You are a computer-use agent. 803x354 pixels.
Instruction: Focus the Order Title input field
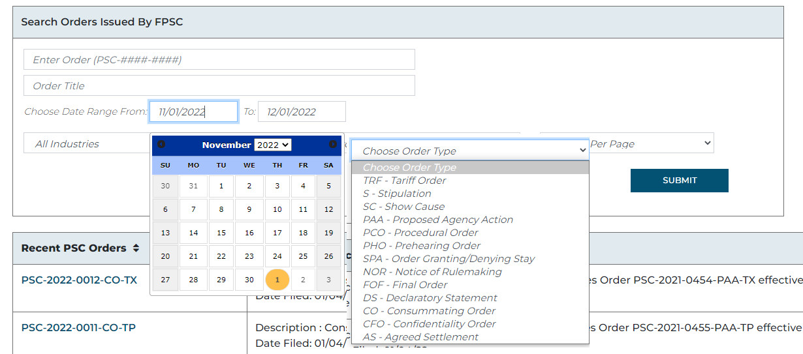tap(219, 85)
